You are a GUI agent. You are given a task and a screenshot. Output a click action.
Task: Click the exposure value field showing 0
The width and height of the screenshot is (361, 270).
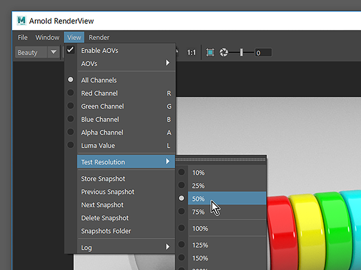tap(263, 53)
